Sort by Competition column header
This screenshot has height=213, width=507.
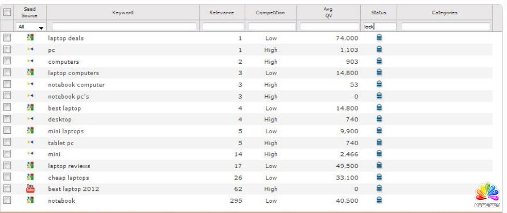(270, 13)
